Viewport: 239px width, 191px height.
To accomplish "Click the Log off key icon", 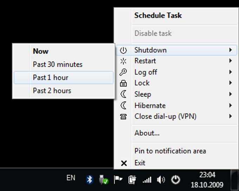I will pos(123,72).
